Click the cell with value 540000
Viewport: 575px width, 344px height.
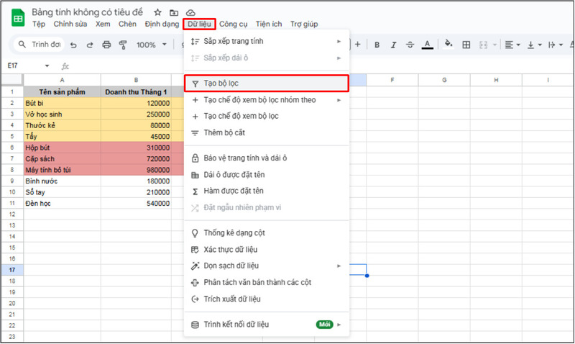click(136, 204)
